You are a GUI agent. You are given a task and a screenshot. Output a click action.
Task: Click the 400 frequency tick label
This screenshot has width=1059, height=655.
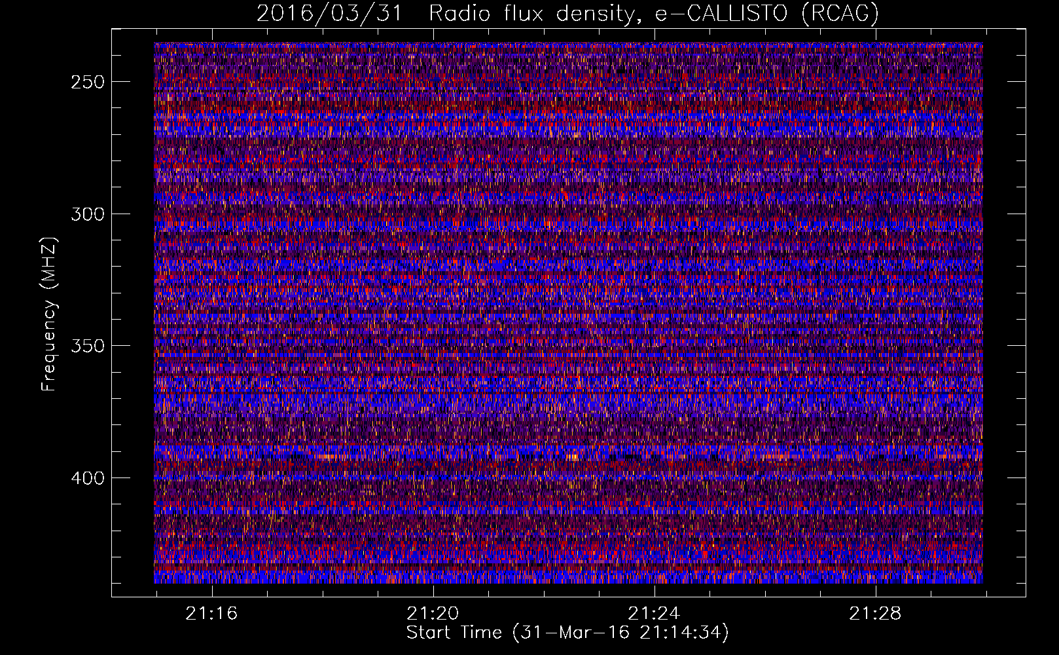pos(88,478)
